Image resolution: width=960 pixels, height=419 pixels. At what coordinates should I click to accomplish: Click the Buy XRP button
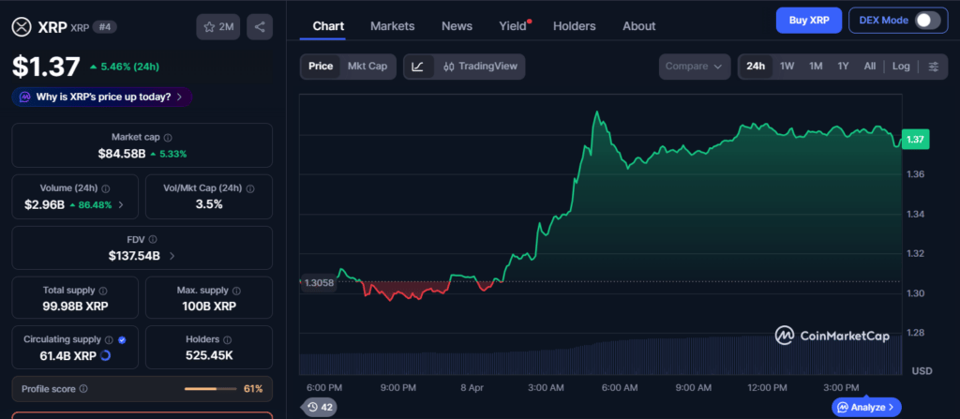pos(808,21)
